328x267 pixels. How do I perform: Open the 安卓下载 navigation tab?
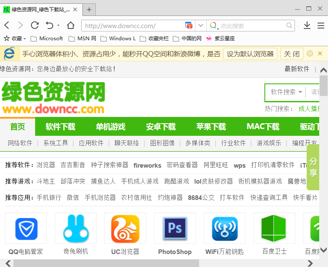point(161,127)
